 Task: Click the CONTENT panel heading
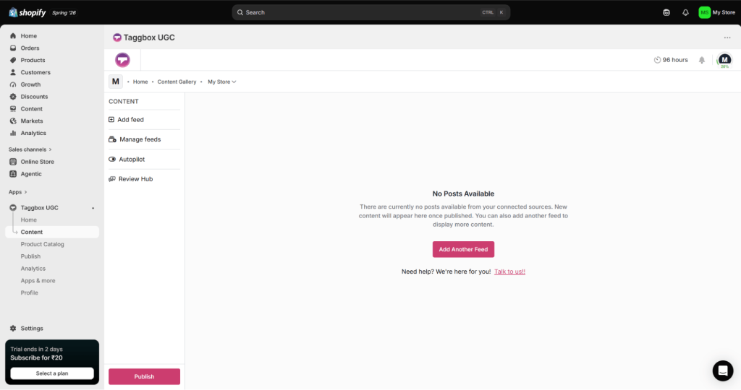pyautogui.click(x=123, y=101)
